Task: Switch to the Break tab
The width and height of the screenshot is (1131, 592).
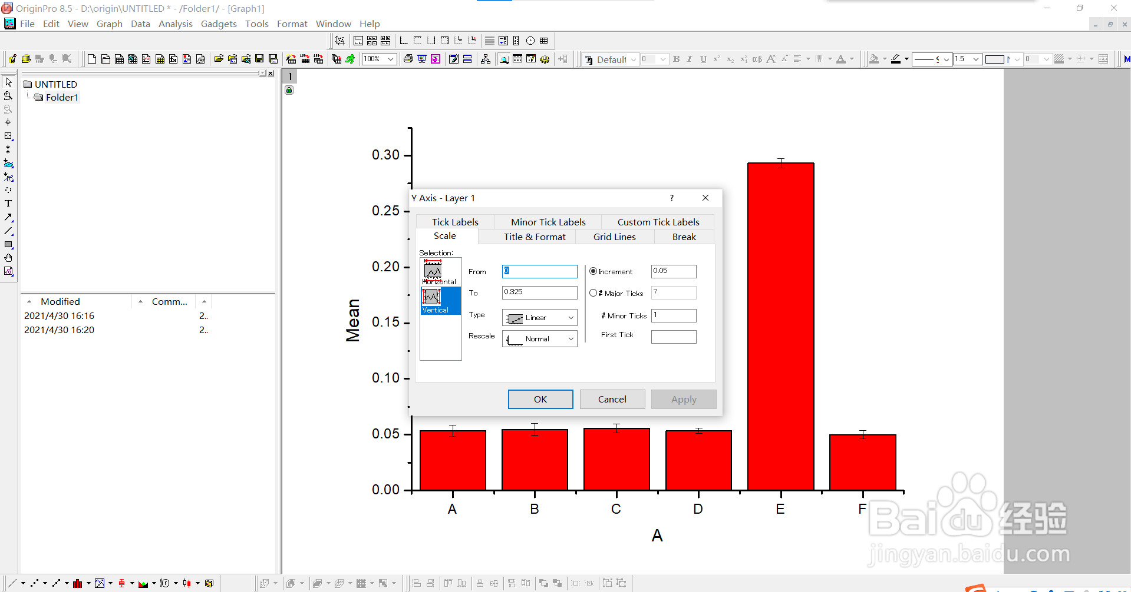Action: point(684,237)
